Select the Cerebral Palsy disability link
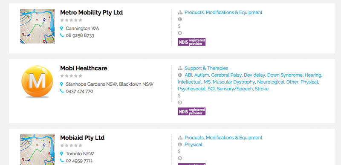The width and height of the screenshot is (341, 165). [x=226, y=75]
